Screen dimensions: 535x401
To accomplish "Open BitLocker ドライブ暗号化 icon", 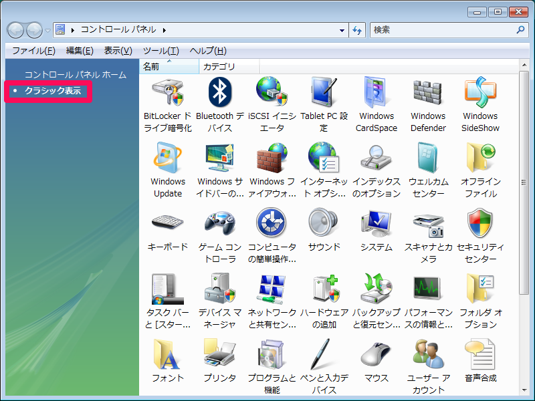I will tap(167, 93).
